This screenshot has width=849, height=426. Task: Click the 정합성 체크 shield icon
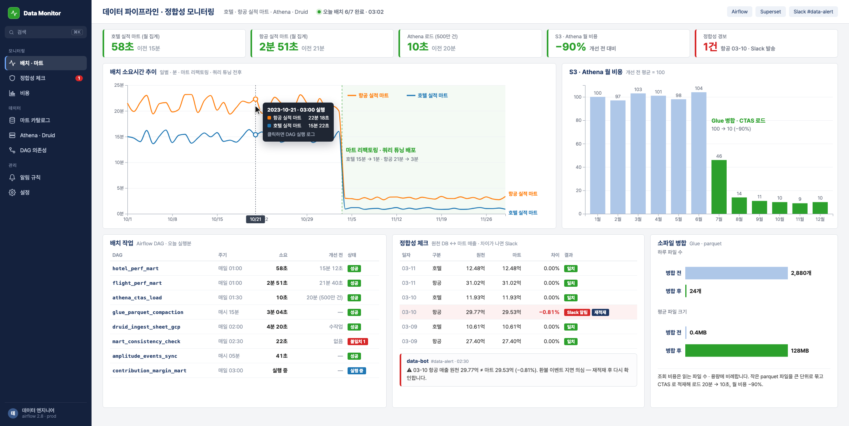[x=12, y=78]
